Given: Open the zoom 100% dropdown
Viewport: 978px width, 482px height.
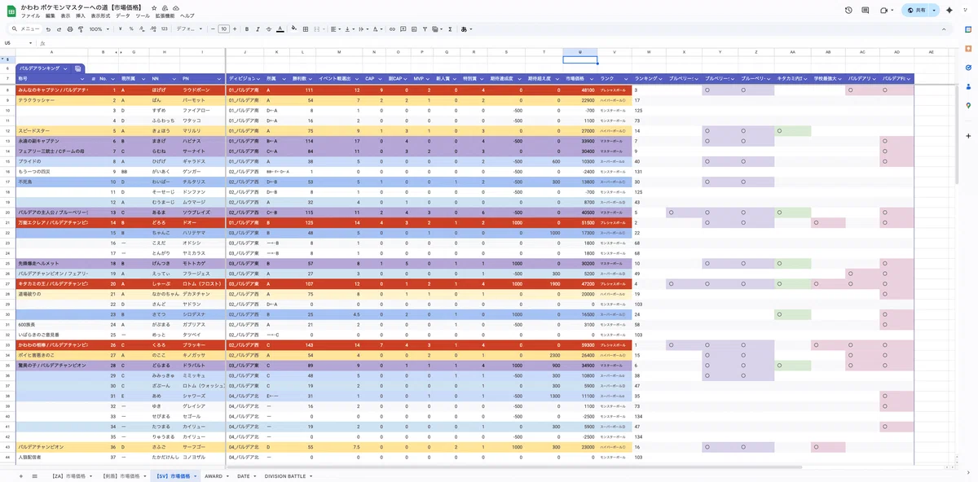Looking at the screenshot, I should tap(99, 28).
